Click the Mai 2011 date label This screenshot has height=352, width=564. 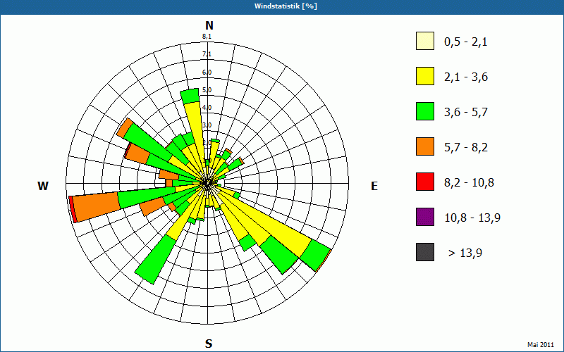pyautogui.click(x=541, y=344)
